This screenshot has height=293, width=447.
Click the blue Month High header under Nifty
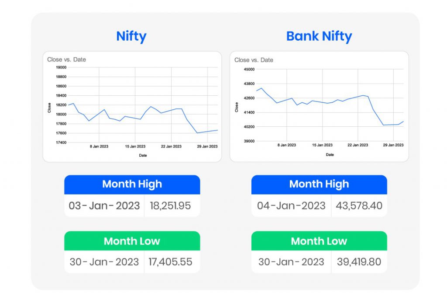pos(132,185)
